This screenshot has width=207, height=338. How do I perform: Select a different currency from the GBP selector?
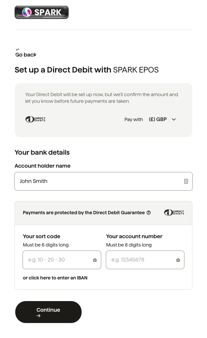click(162, 119)
